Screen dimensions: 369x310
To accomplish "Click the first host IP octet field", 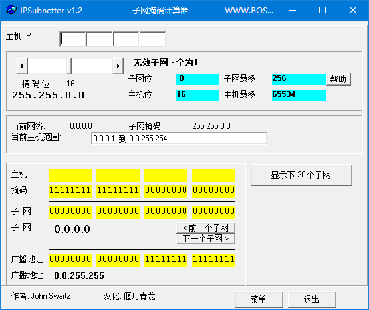I will click(x=73, y=39).
